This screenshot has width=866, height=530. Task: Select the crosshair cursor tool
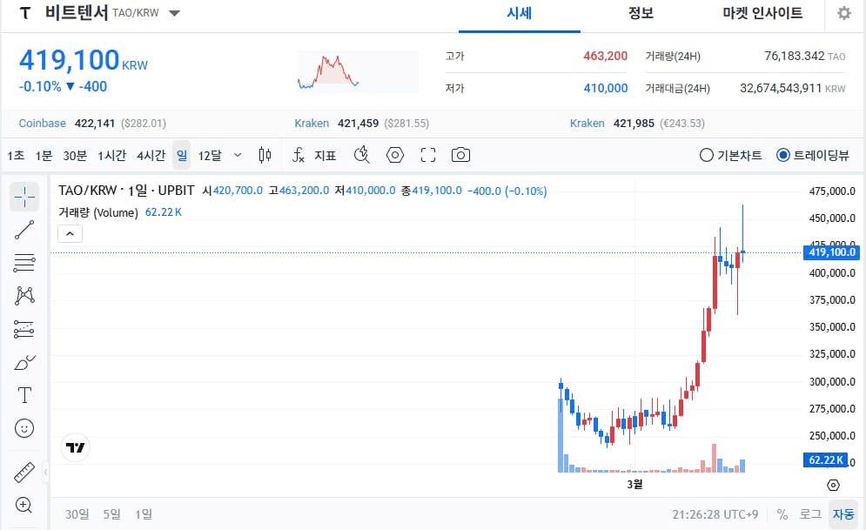(x=24, y=197)
